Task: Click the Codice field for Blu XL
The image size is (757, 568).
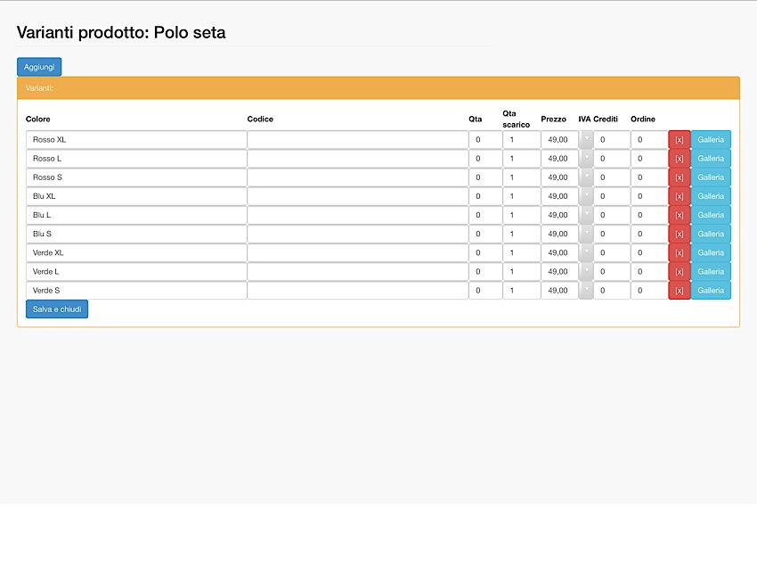Action: pos(357,196)
